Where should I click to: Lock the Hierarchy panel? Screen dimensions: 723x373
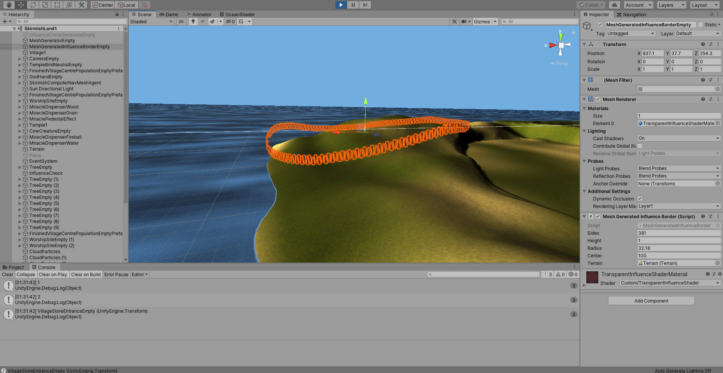pyautogui.click(x=117, y=14)
